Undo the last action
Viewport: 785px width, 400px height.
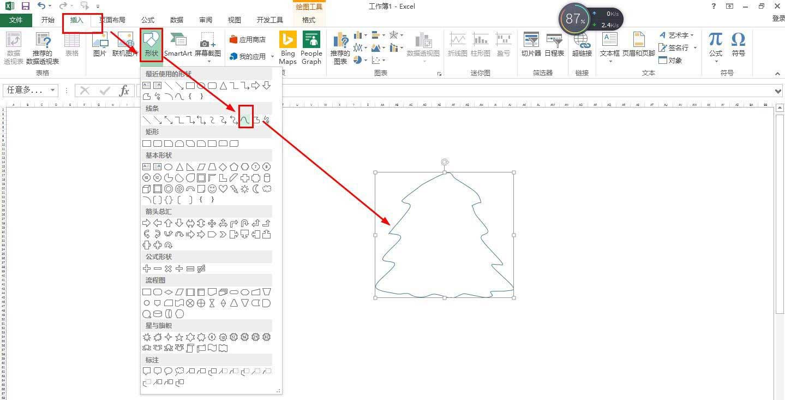pos(41,6)
